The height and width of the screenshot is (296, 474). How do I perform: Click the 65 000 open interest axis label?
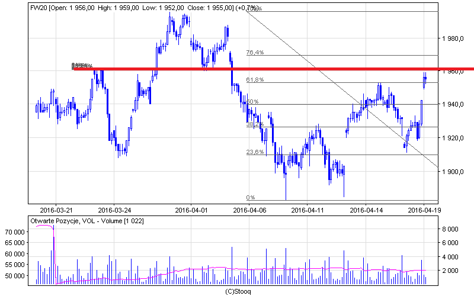pos(15,243)
